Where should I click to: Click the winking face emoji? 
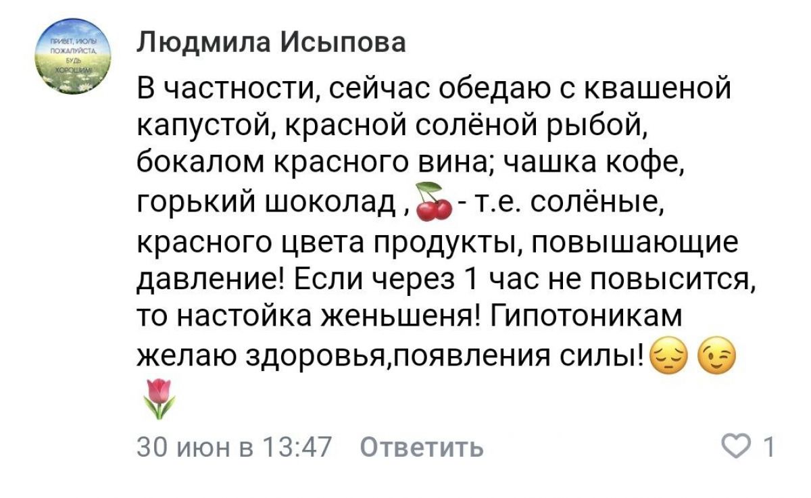point(715,354)
